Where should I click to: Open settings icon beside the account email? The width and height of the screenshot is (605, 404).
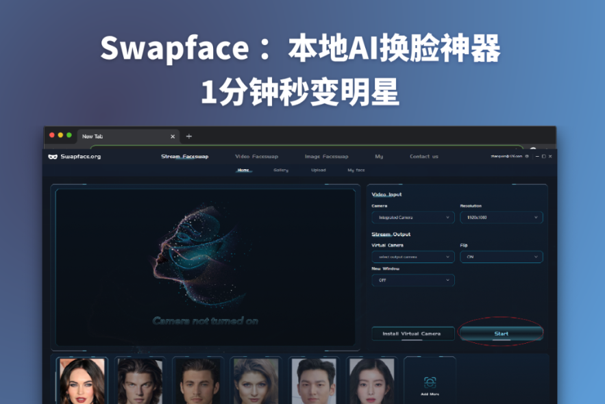coord(527,156)
